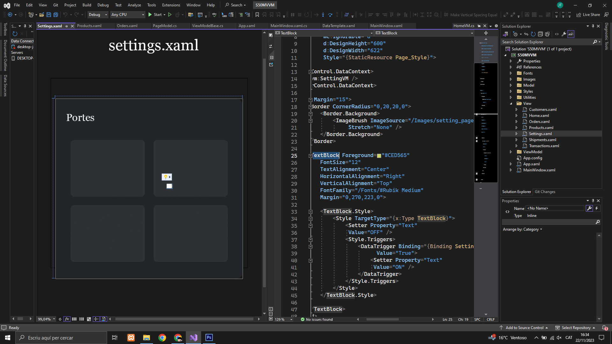
Task: Open the Extensions menu
Action: point(171,5)
